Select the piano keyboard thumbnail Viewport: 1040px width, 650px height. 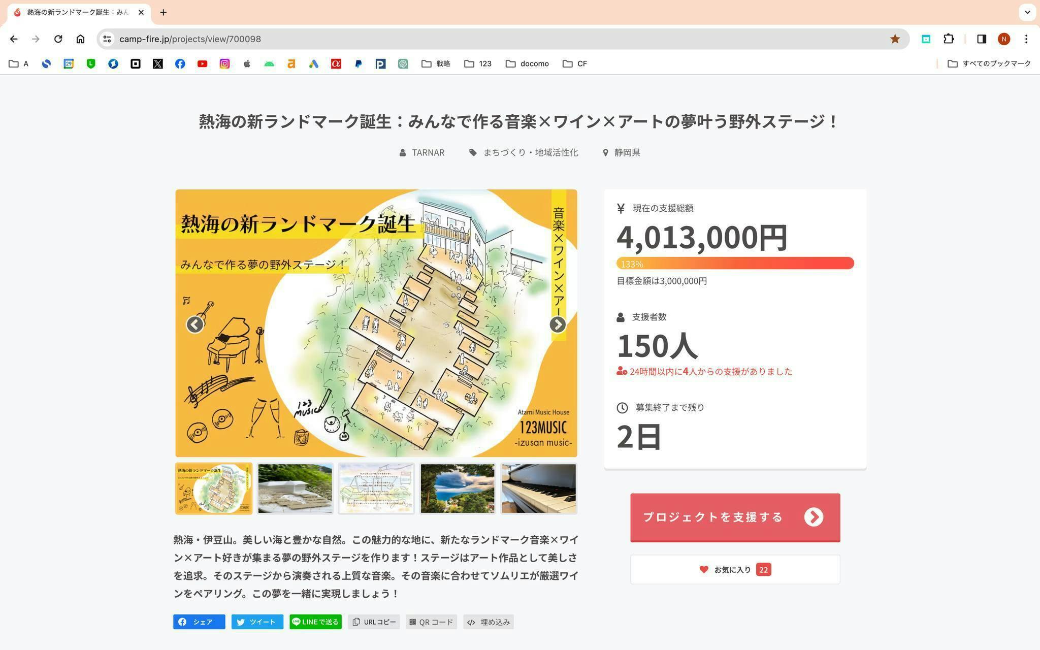coord(538,488)
